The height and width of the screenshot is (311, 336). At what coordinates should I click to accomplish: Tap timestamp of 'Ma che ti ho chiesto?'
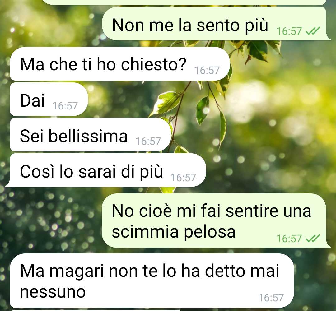[207, 71]
